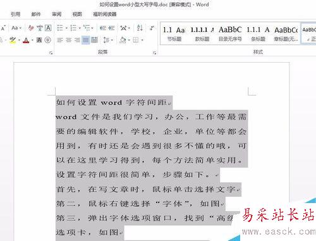Apply the 目录无序号 style
The width and height of the screenshot is (316, 241).
coord(230,34)
